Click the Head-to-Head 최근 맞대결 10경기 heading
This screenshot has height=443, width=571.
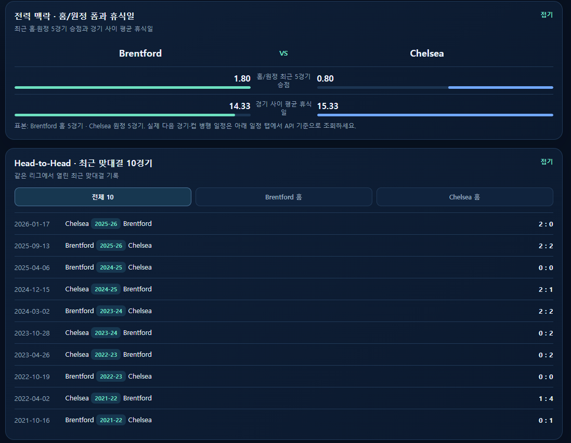point(83,163)
